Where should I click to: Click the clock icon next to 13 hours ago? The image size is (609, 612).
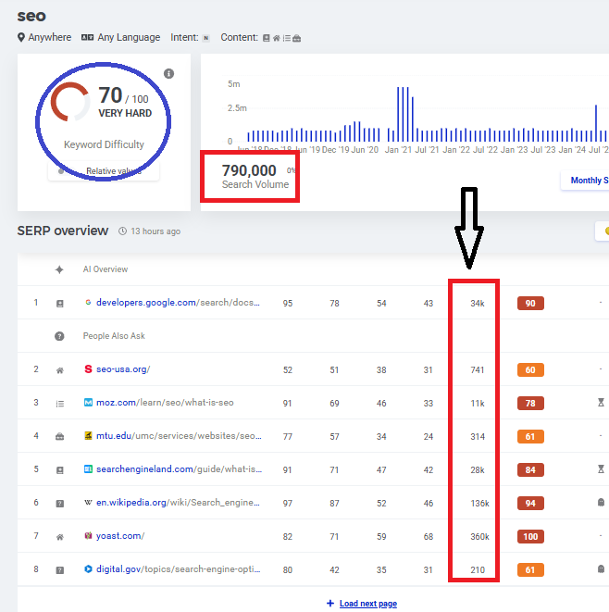[x=121, y=231]
